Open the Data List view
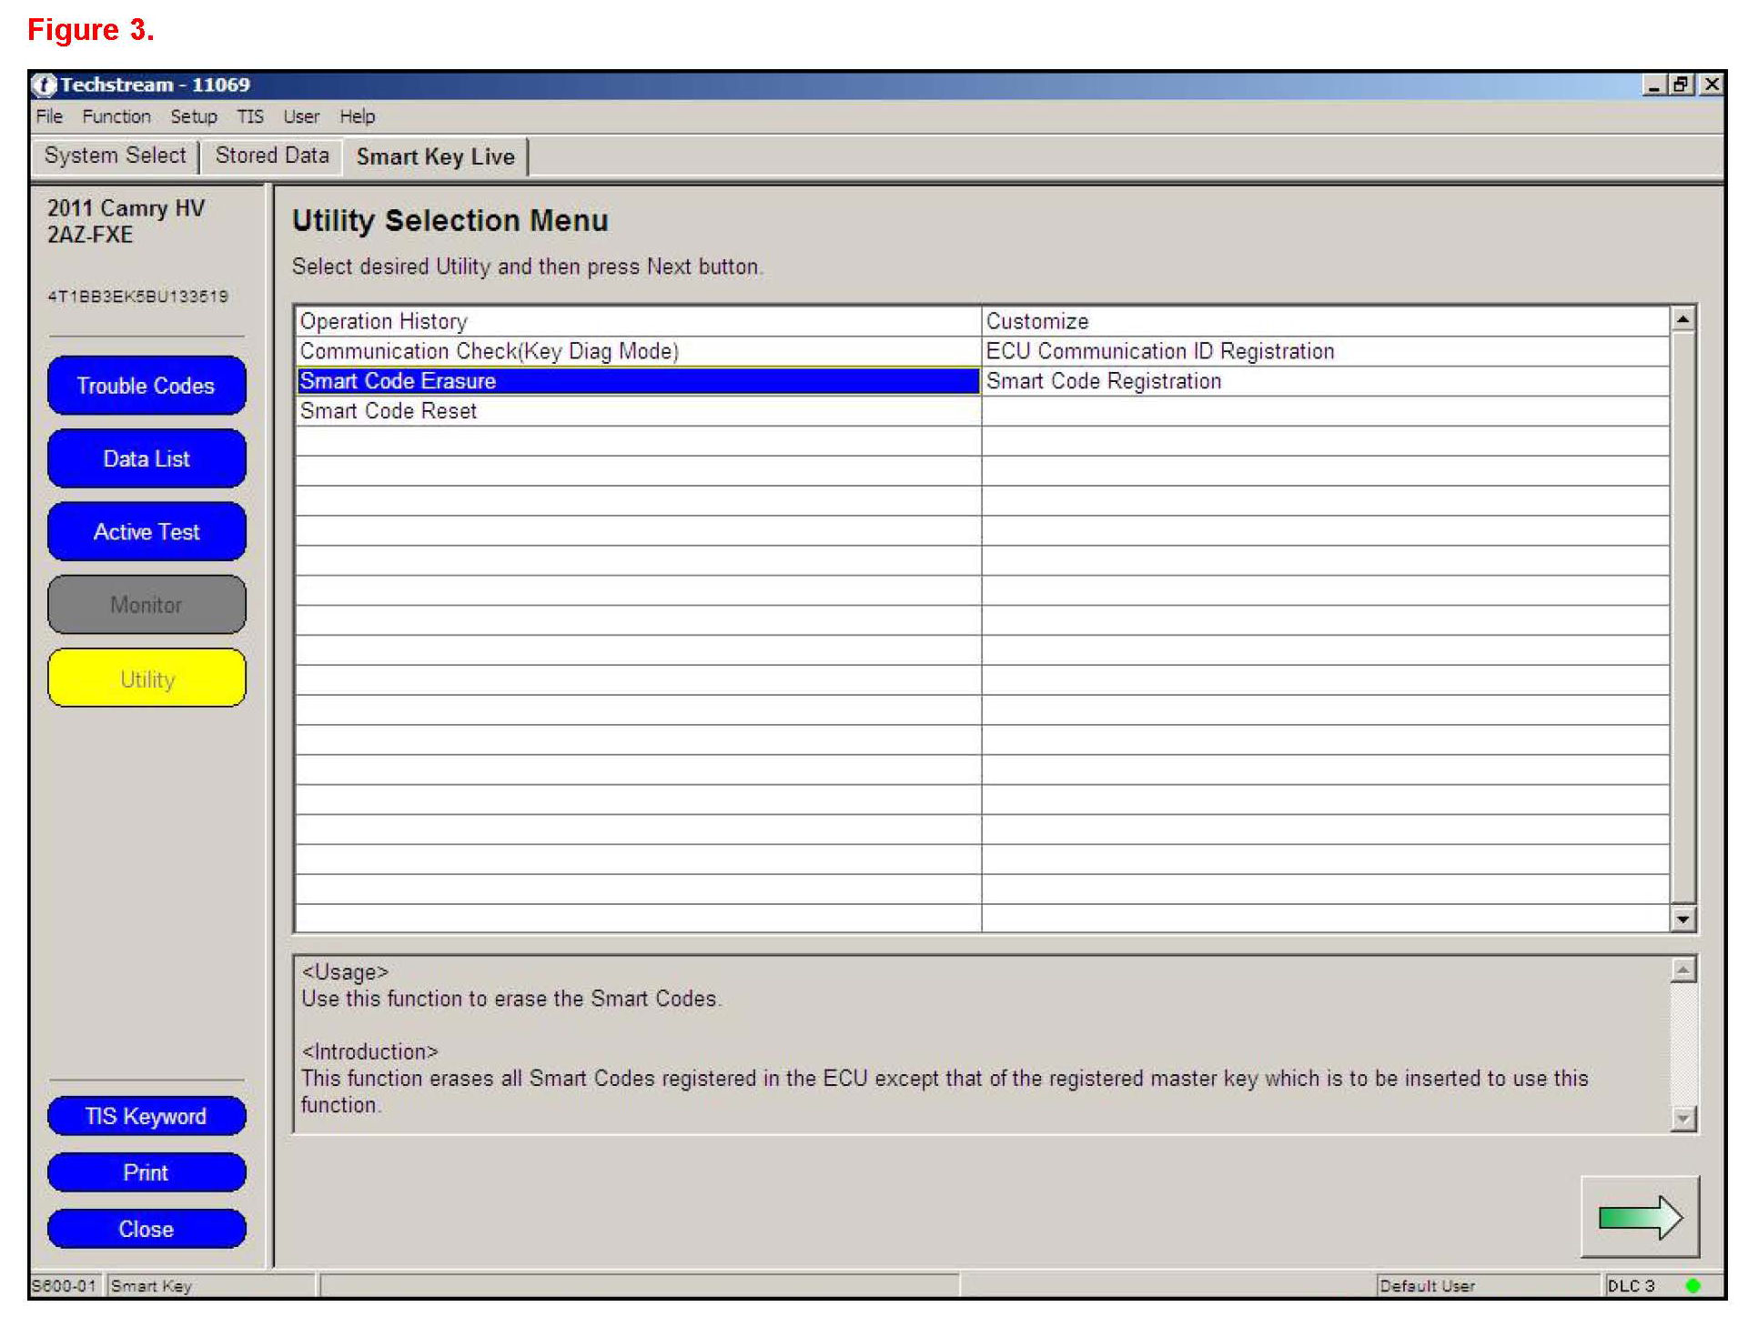Screen dimensions: 1748x1317 tap(147, 458)
